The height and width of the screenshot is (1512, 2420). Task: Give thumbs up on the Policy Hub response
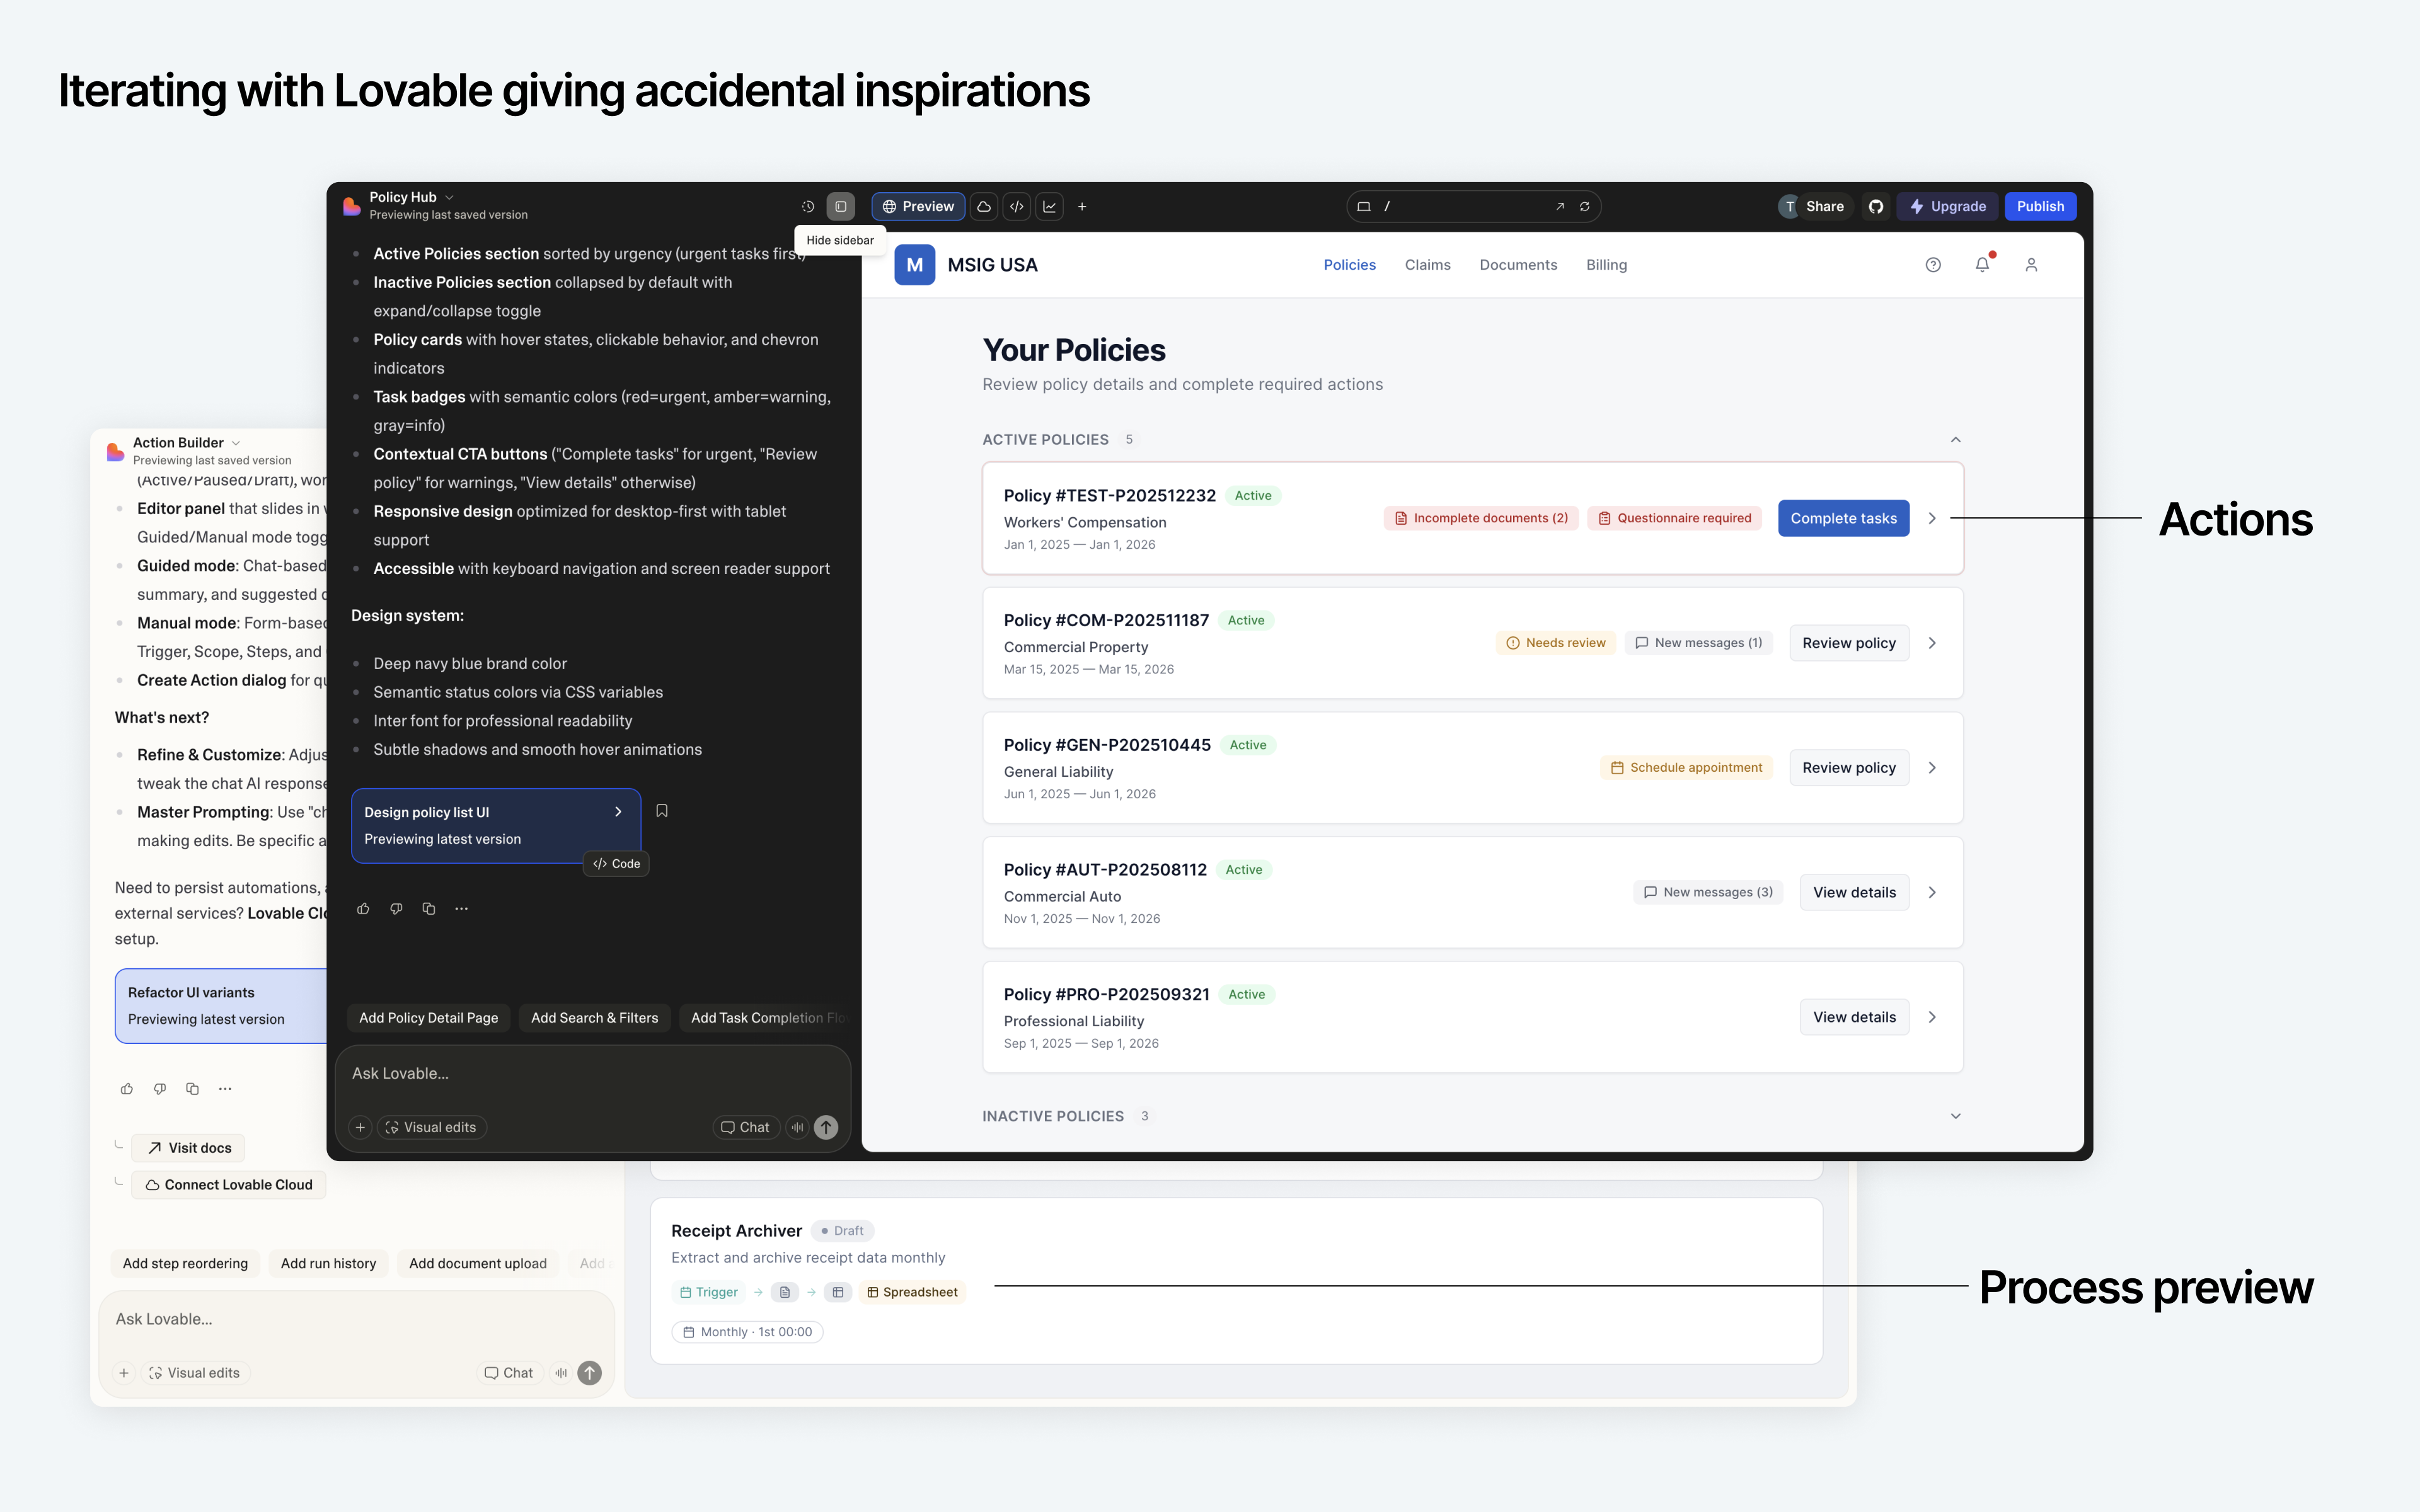(363, 909)
